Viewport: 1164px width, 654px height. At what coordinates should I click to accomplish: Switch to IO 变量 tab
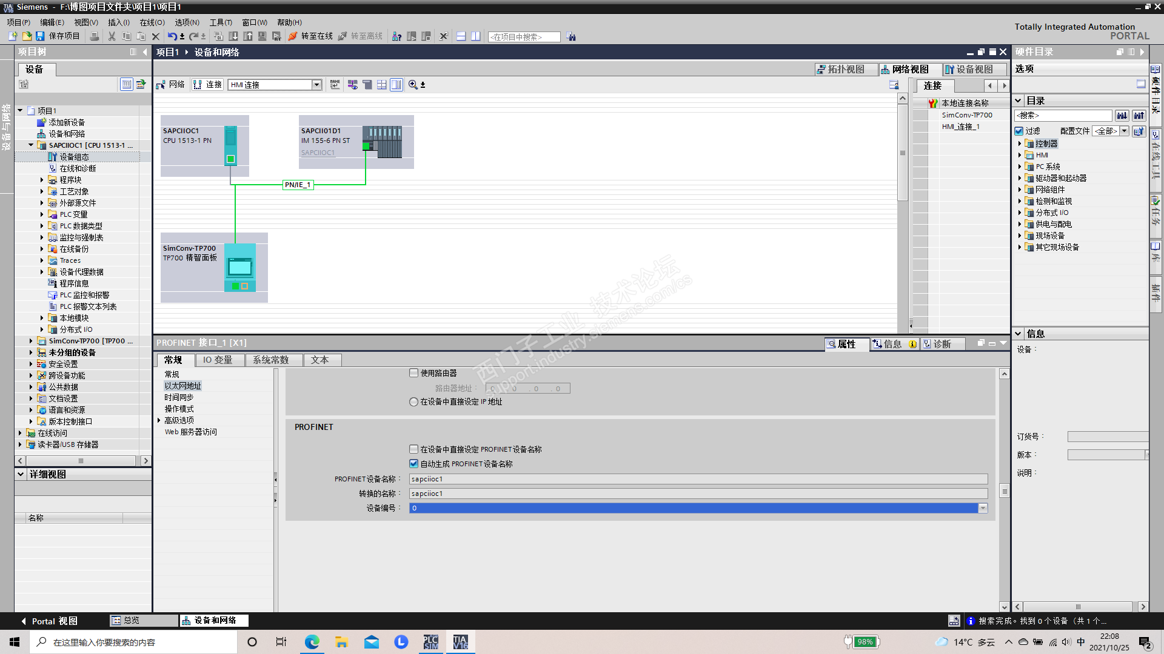point(217,360)
